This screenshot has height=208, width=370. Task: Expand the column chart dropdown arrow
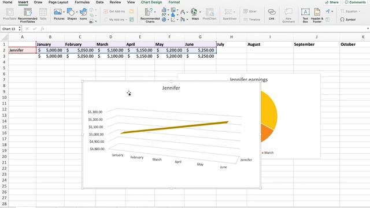point(168,10)
